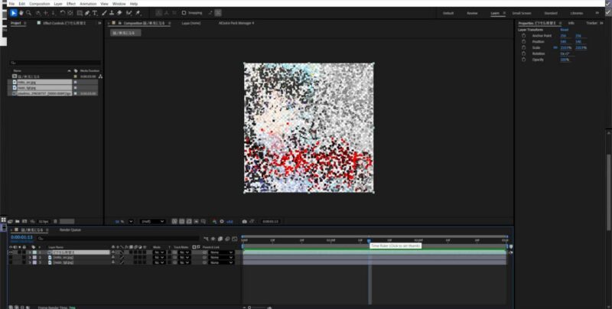Open layer 1 blending Mode dropdown
Screen dimensions: 612x309
pyautogui.click(x=159, y=252)
